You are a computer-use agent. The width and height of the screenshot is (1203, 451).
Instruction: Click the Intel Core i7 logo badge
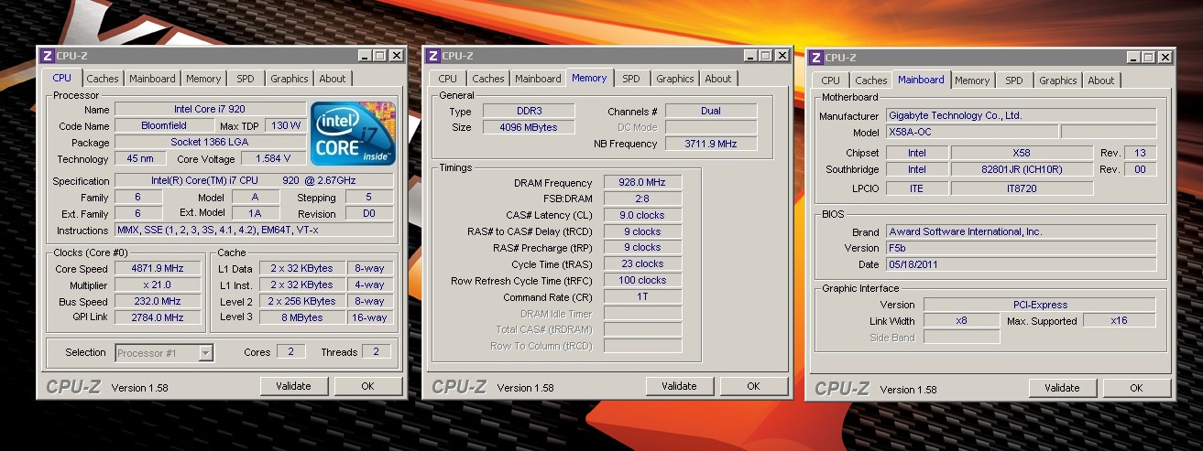pos(353,133)
